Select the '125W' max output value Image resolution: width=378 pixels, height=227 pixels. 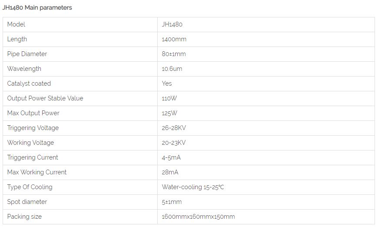[169, 113]
